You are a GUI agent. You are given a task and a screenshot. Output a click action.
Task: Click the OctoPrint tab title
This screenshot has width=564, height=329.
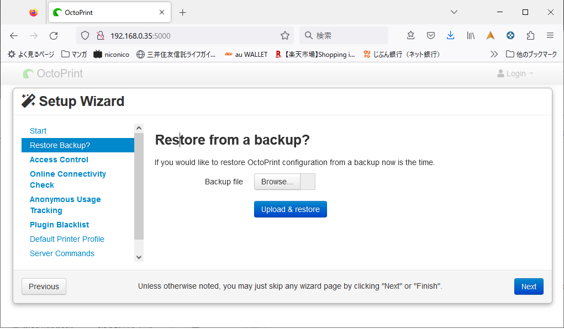click(x=79, y=12)
